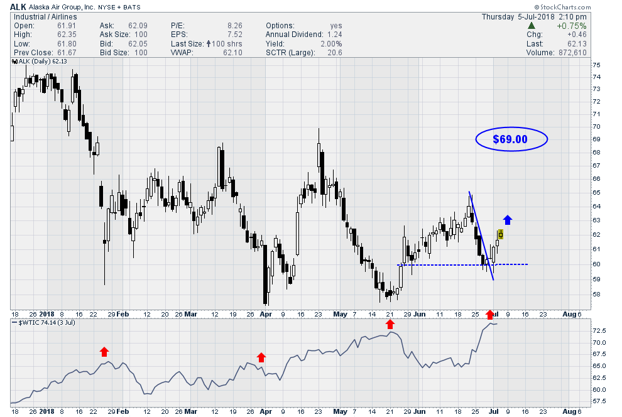
Task: Click the High value 62.35
Action: pyautogui.click(x=67, y=35)
